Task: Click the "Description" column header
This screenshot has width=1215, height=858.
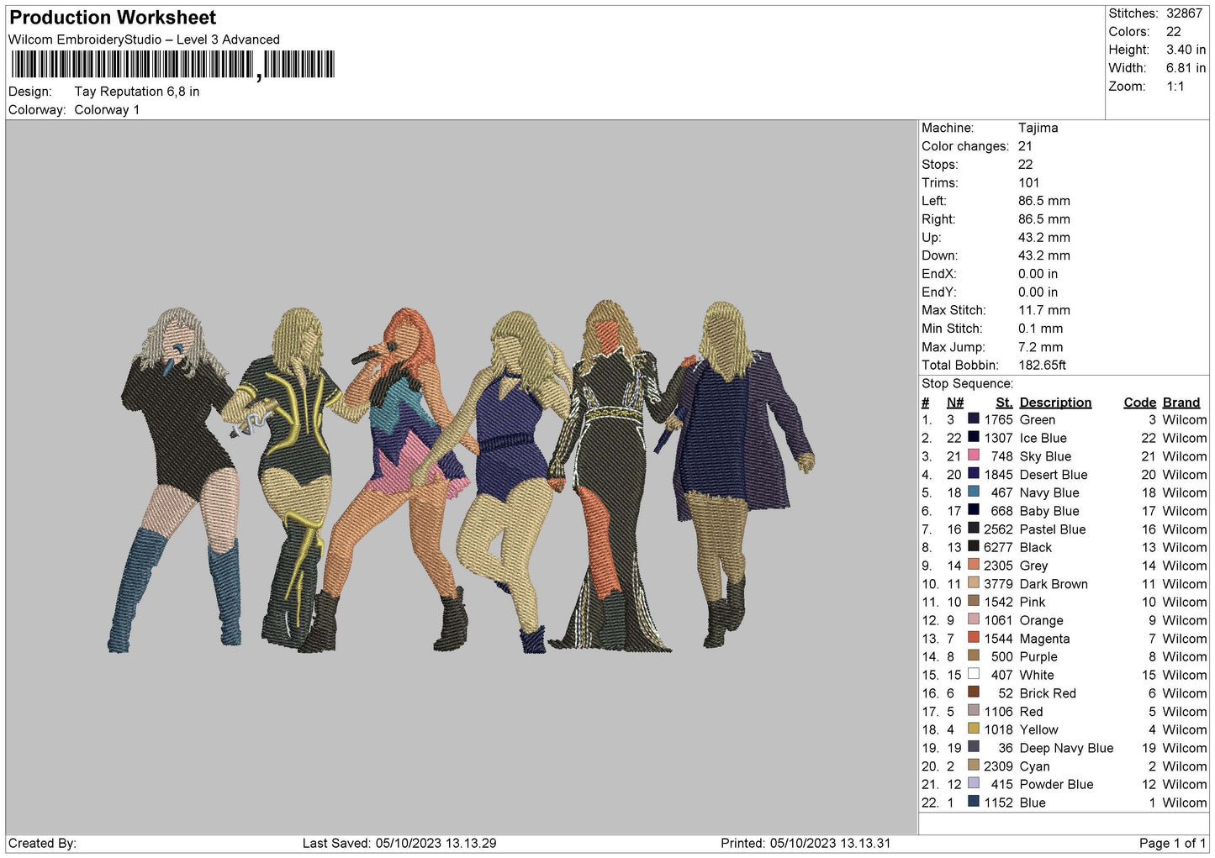Action: [1055, 403]
